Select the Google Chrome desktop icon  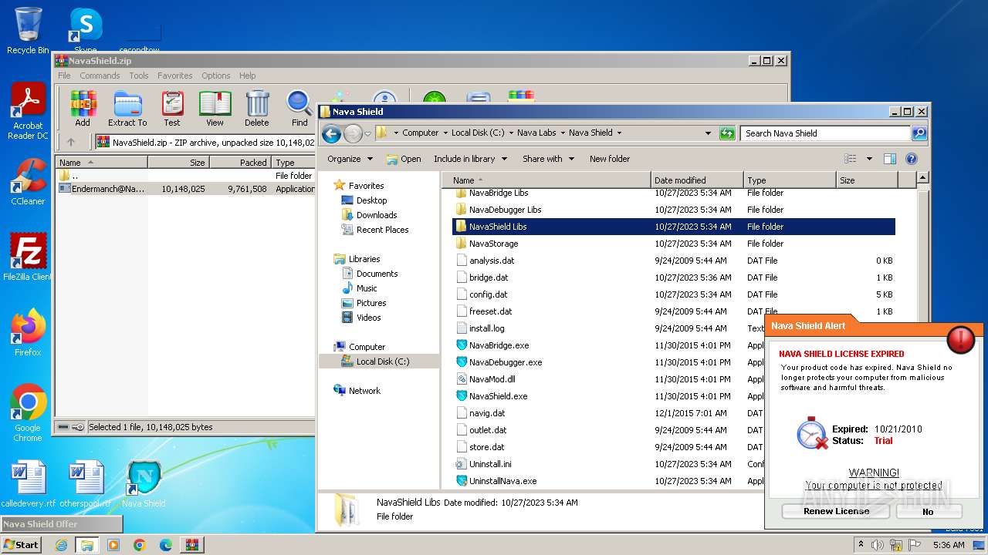click(x=28, y=413)
